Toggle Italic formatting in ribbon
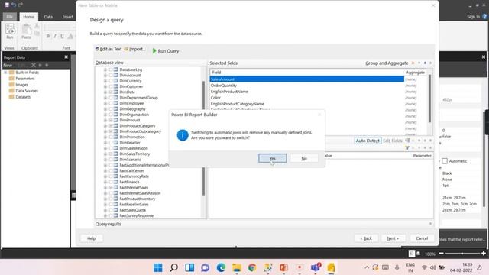The height and width of the screenshot is (275, 489). [55, 36]
